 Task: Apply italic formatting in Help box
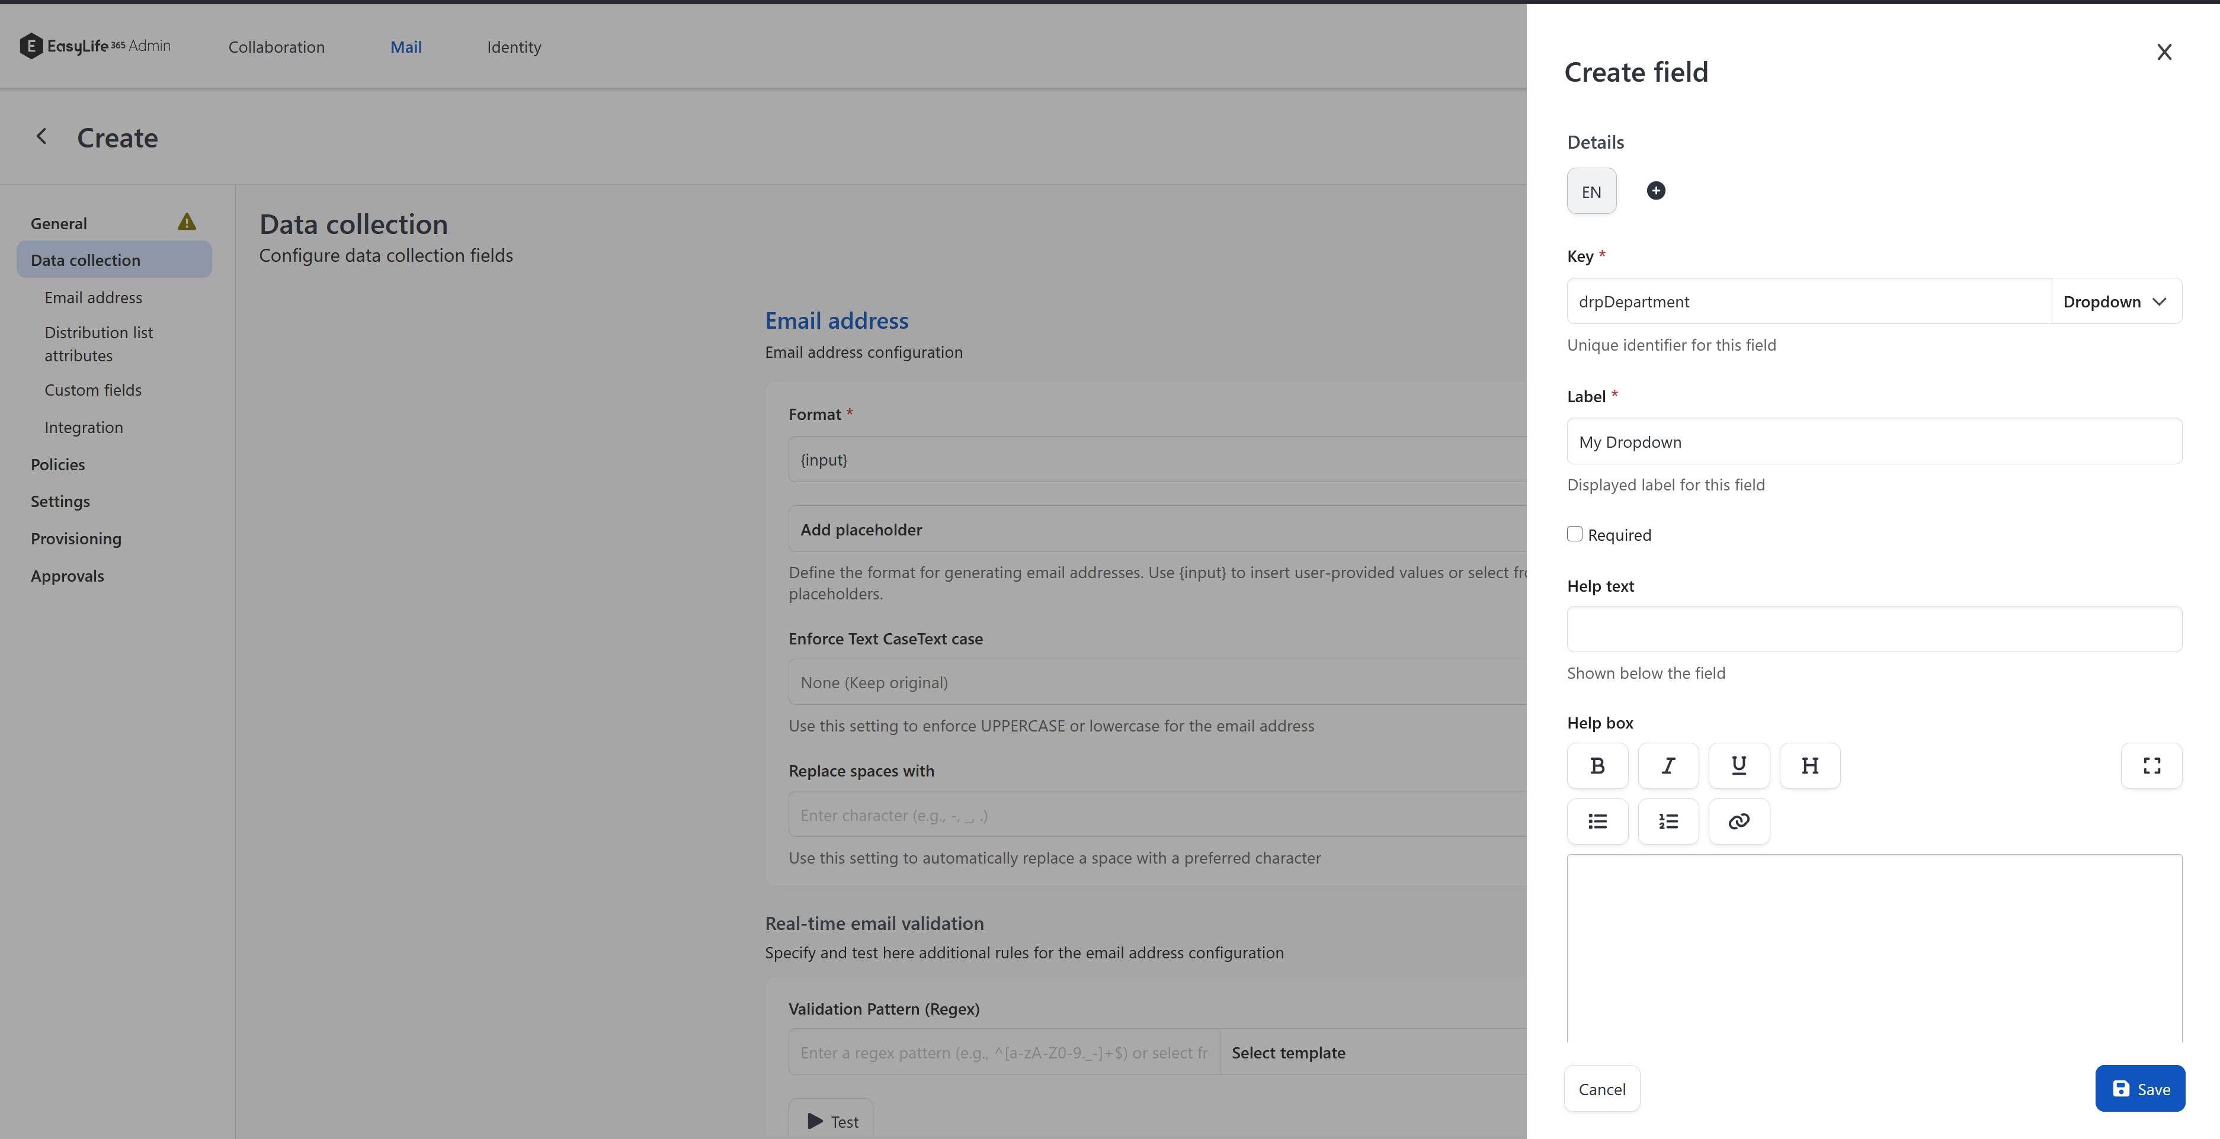tap(1668, 765)
